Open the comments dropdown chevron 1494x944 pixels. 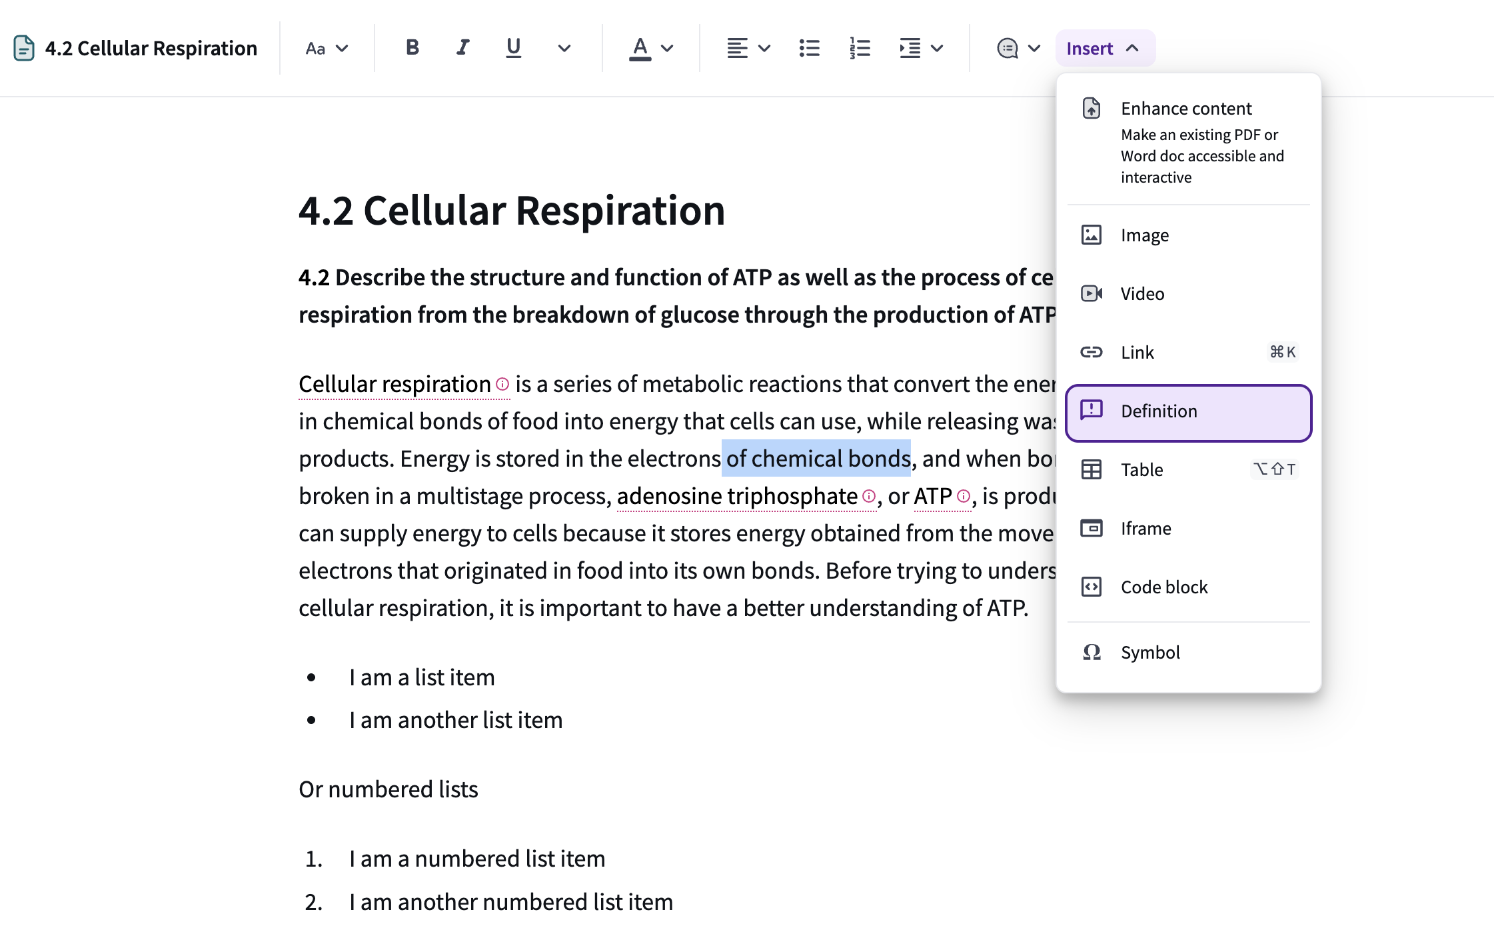coord(1034,48)
